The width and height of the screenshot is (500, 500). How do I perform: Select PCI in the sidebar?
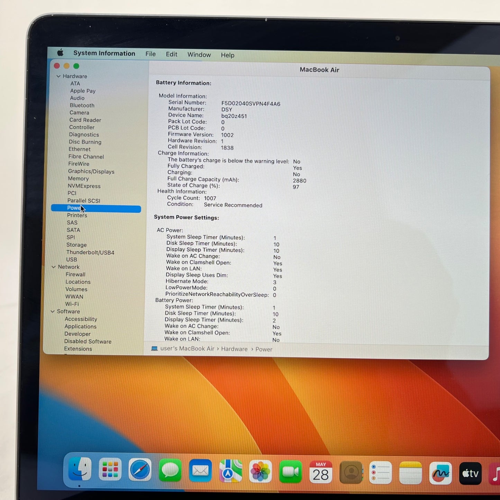pos(72,193)
